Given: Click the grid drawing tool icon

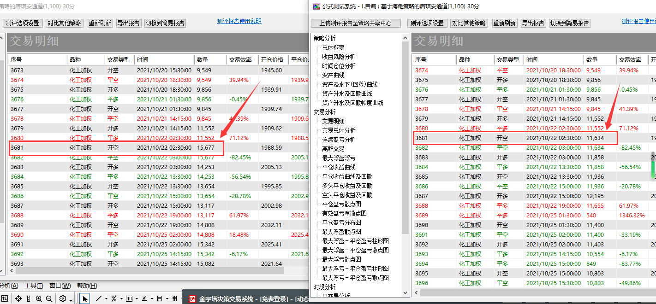Looking at the screenshot, I should click(x=175, y=298).
